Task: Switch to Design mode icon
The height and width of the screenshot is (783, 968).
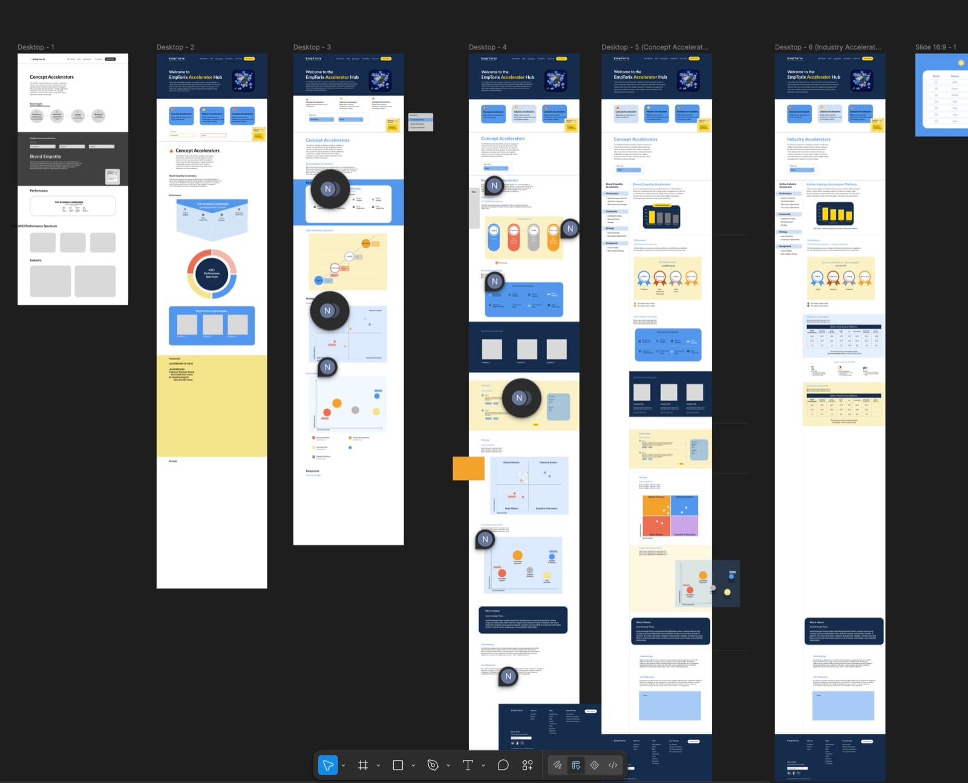Action: point(576,765)
